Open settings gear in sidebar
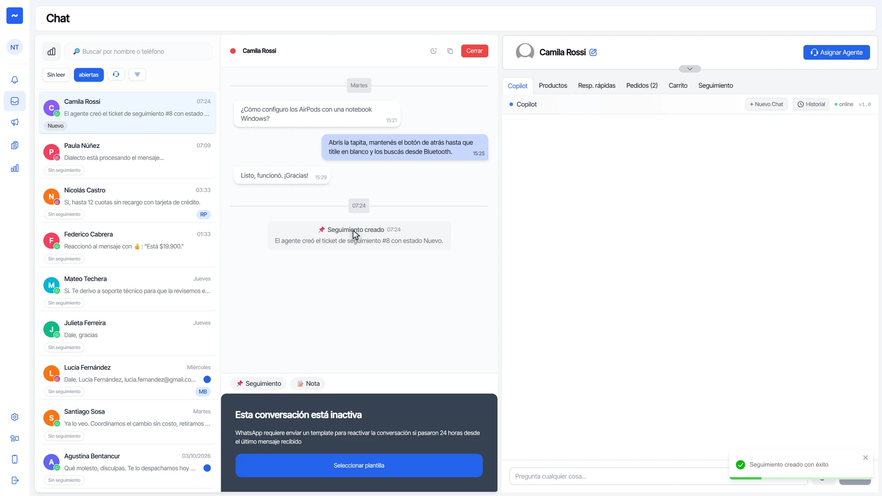 [15, 417]
